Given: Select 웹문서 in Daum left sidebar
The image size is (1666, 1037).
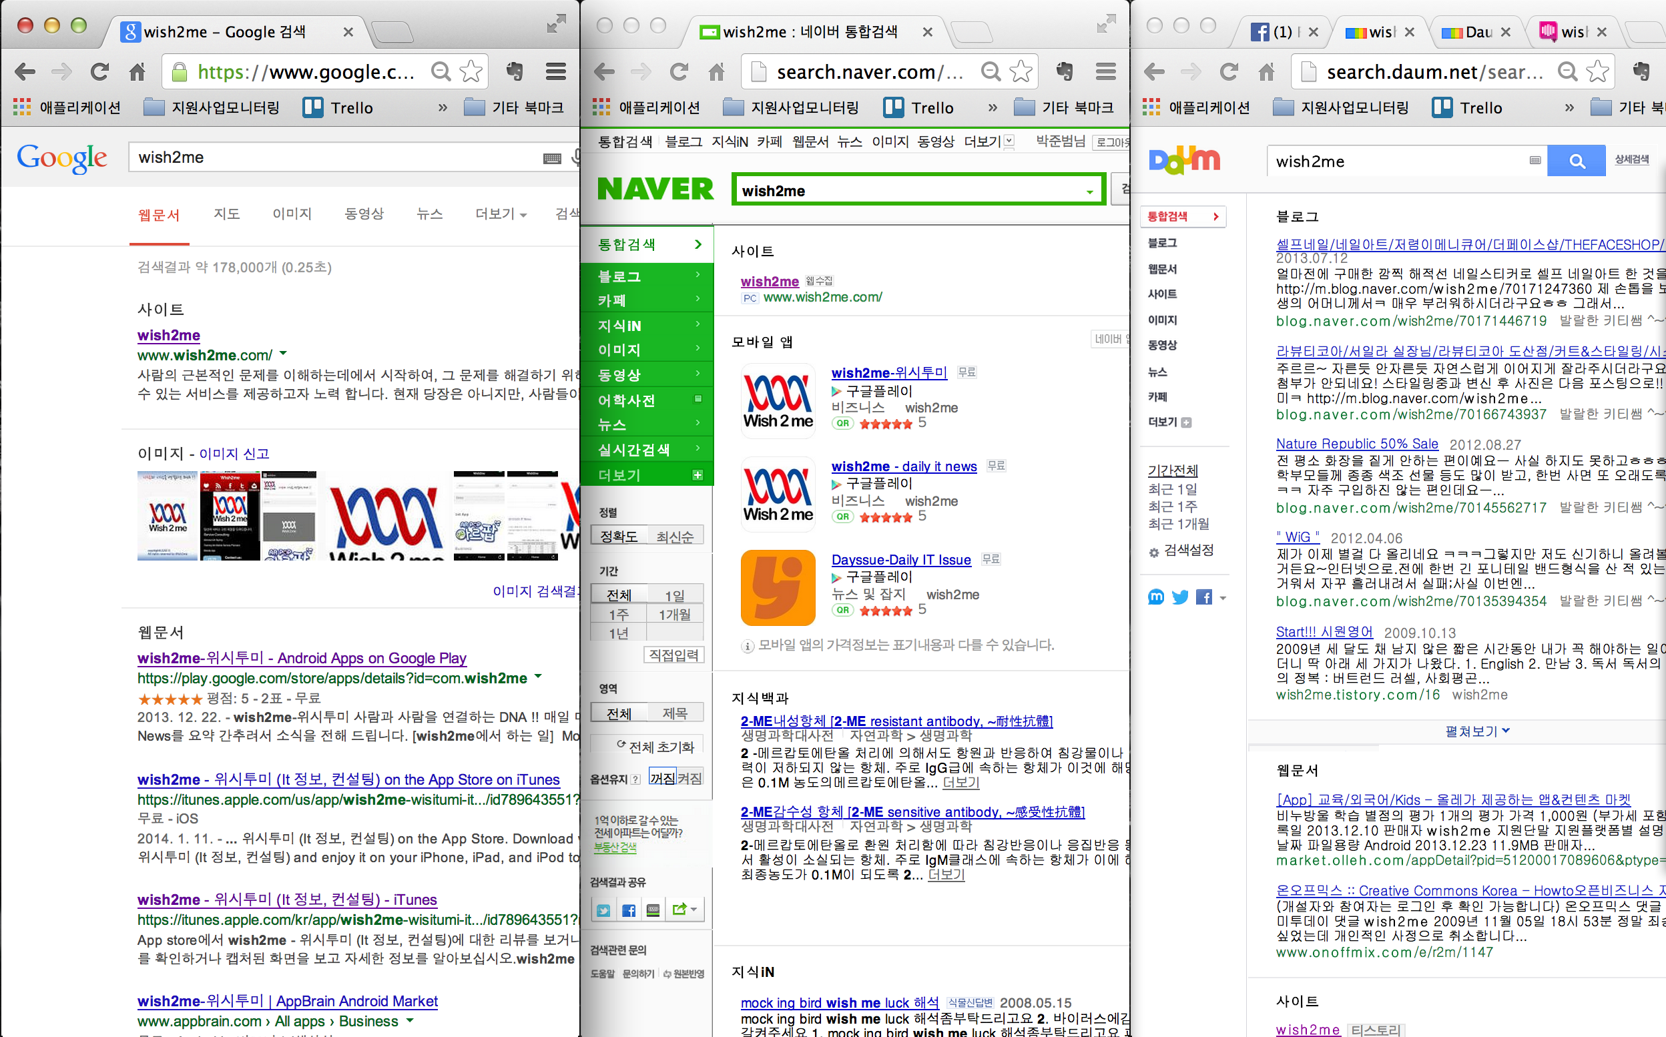Looking at the screenshot, I should pyautogui.click(x=1162, y=269).
